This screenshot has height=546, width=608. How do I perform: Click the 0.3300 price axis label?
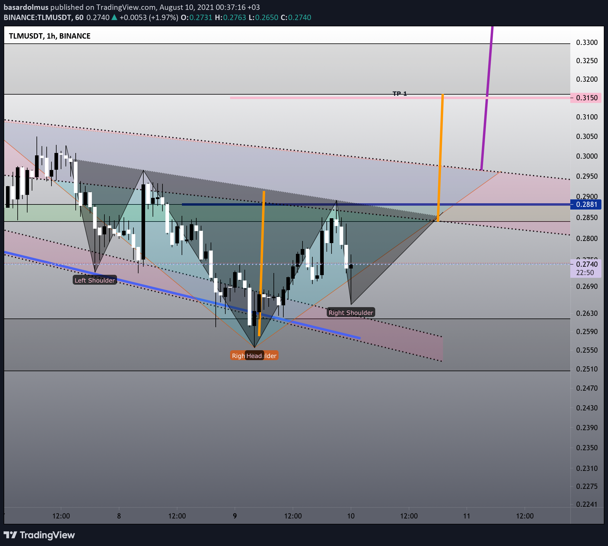tap(587, 42)
